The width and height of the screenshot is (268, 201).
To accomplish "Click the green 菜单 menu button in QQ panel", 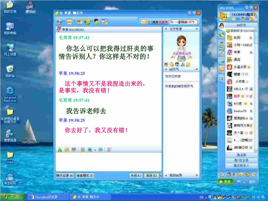I will 226,182.
